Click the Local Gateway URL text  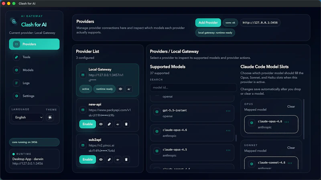106,75
